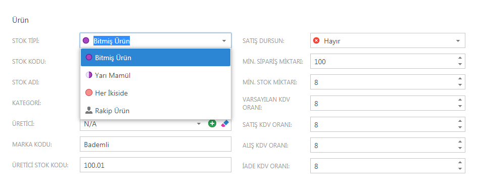Increase Min. Sipariş Miktarı with up arrow
The width and height of the screenshot is (477, 189).
pyautogui.click(x=460, y=58)
